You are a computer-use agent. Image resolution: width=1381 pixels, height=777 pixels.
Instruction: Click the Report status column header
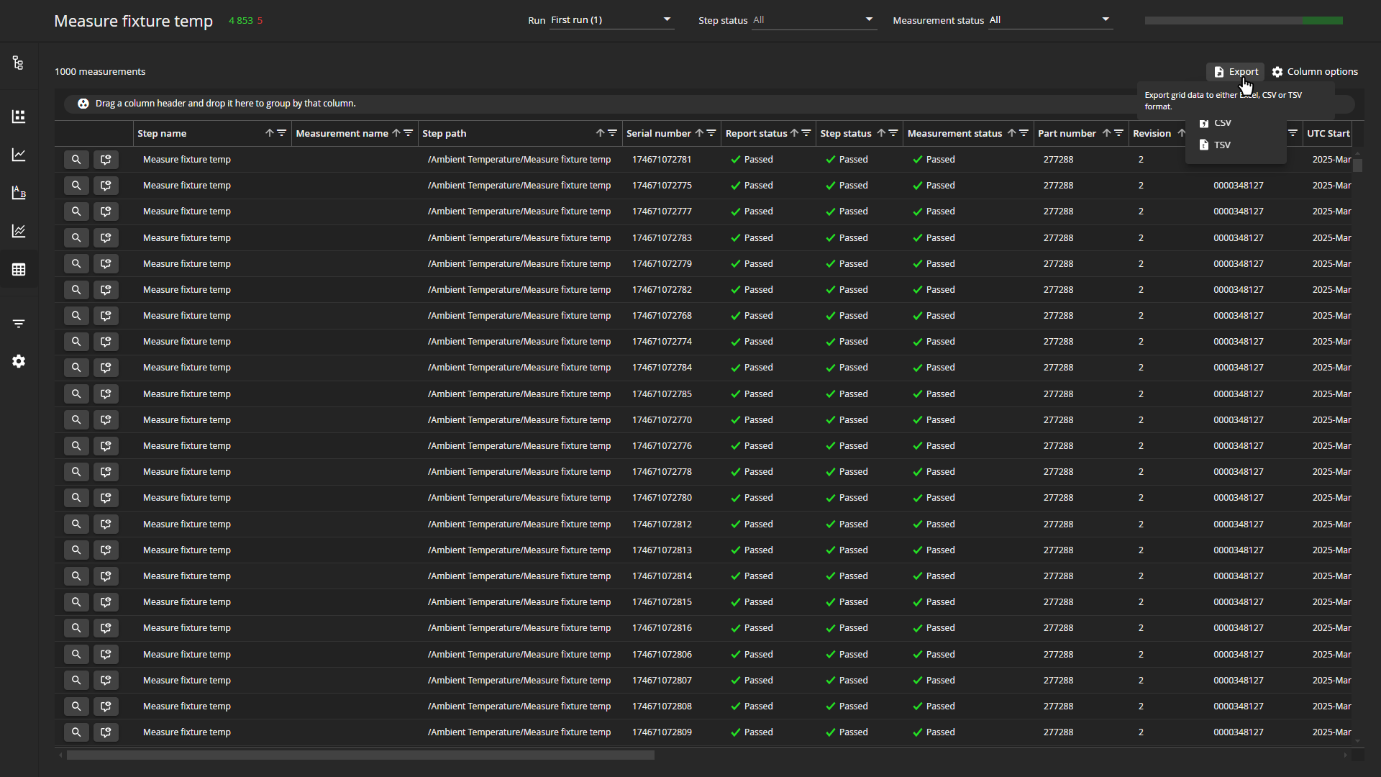click(756, 133)
